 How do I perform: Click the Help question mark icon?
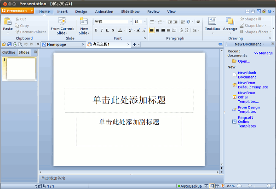click(x=270, y=11)
